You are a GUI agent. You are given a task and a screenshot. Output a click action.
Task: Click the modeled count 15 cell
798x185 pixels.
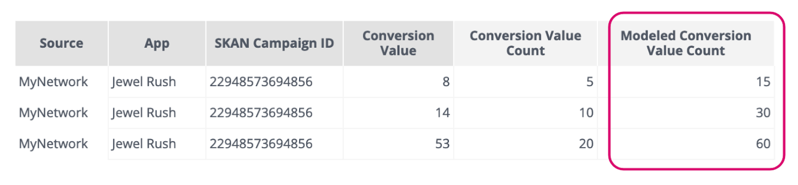point(686,82)
